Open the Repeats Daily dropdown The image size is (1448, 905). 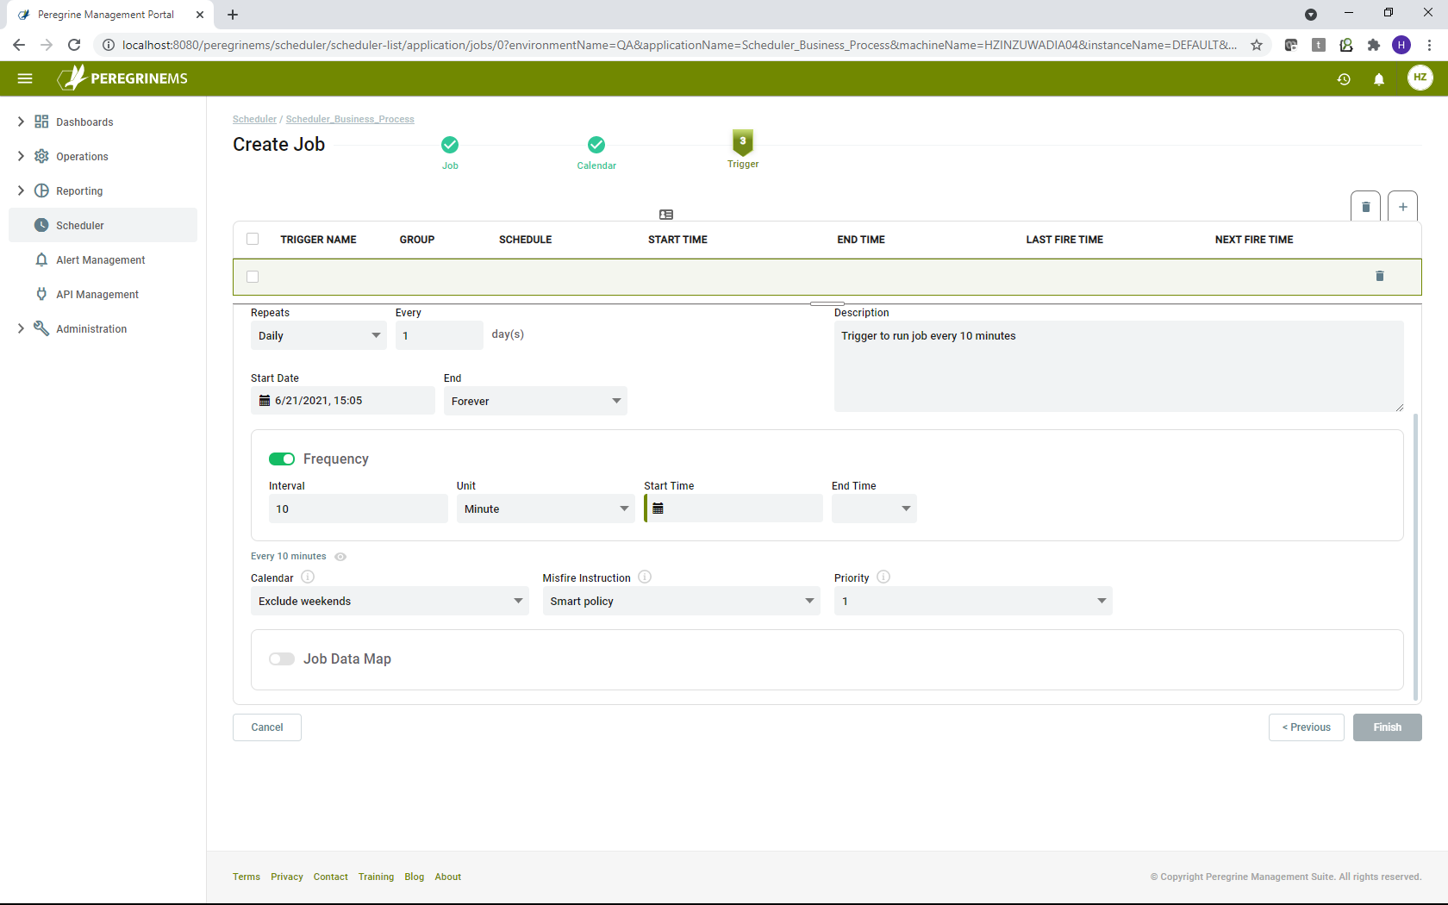(x=319, y=335)
